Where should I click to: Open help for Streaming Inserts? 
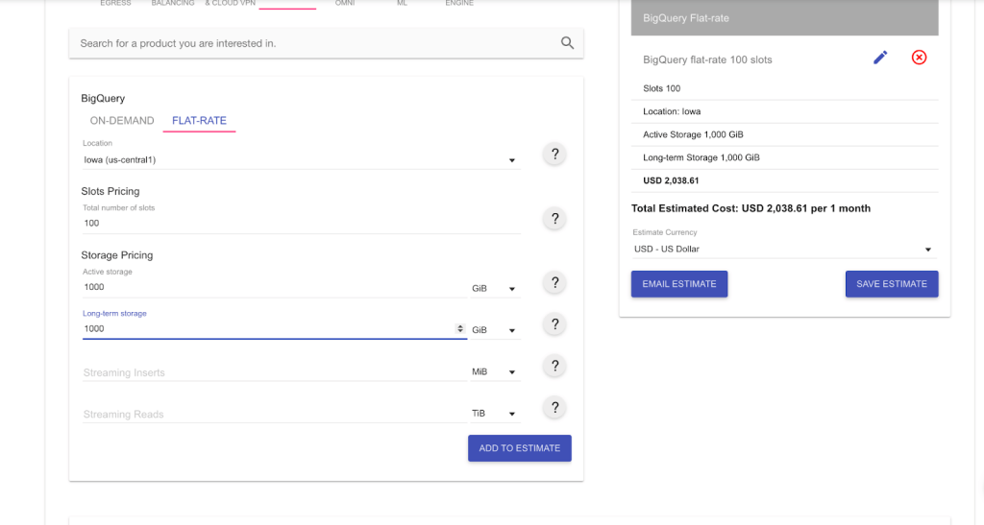coord(554,366)
